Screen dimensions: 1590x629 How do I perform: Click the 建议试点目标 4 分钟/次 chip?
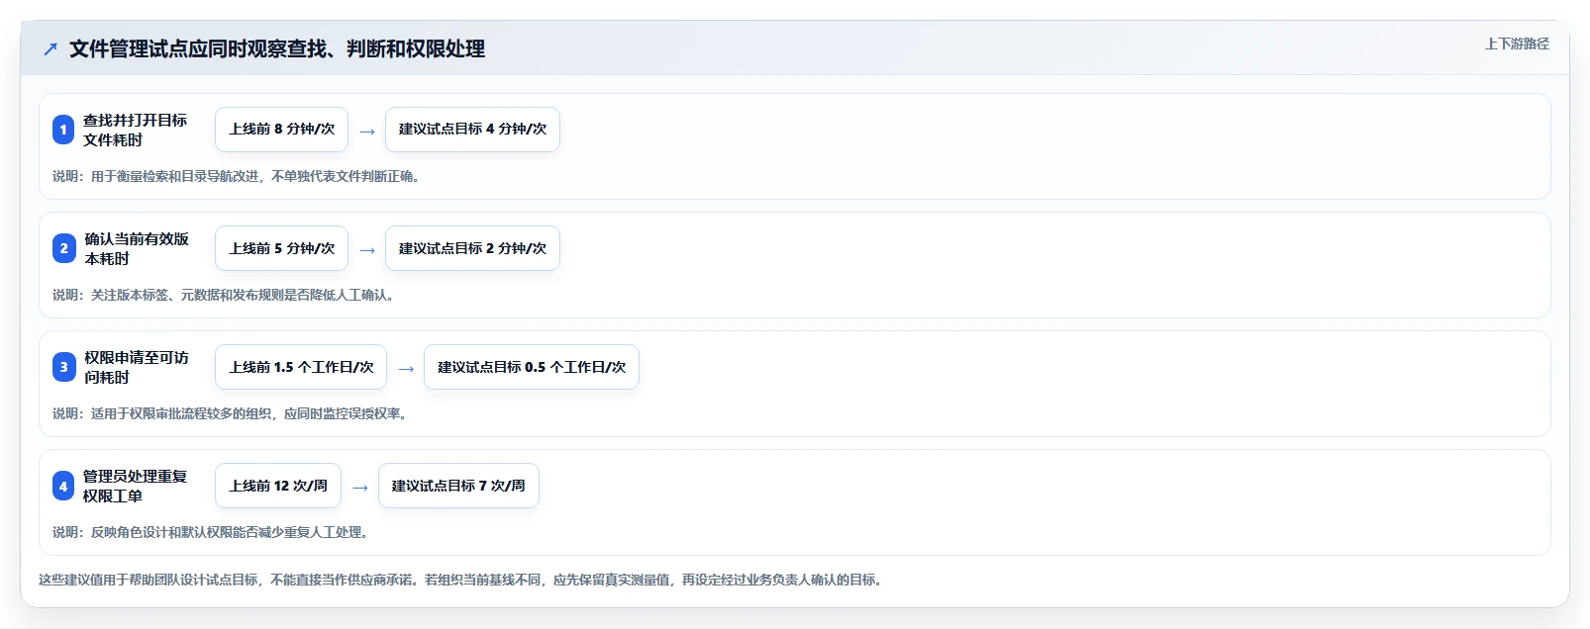click(x=472, y=130)
